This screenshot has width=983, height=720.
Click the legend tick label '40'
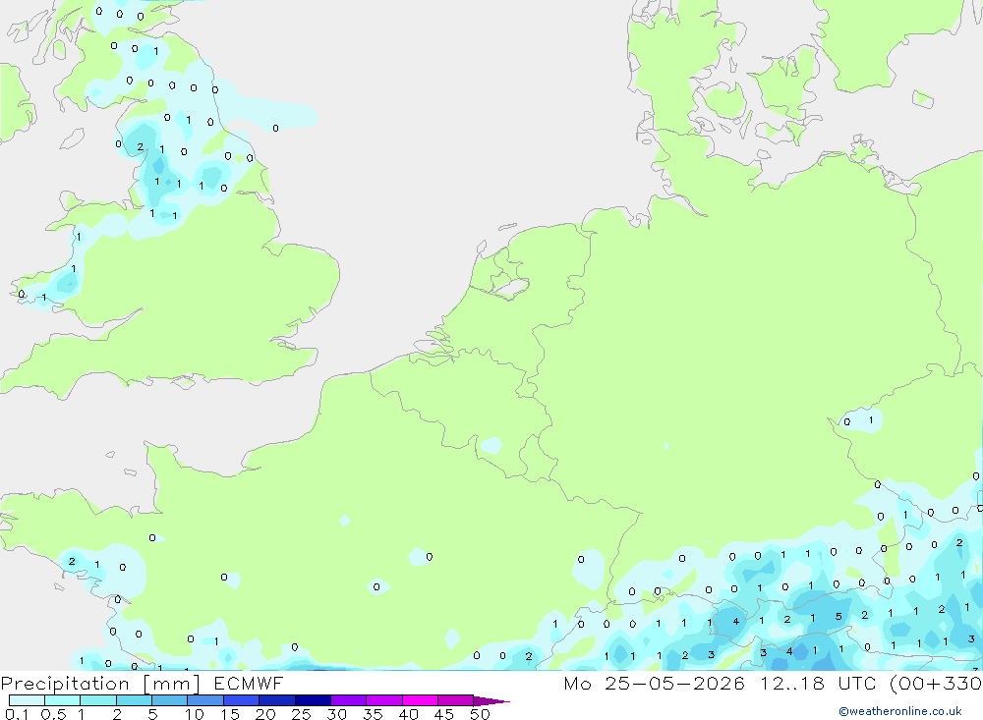(408, 714)
